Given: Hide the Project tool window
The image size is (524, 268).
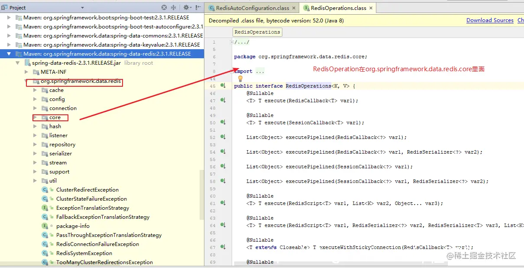Looking at the screenshot, I should (x=198, y=7).
